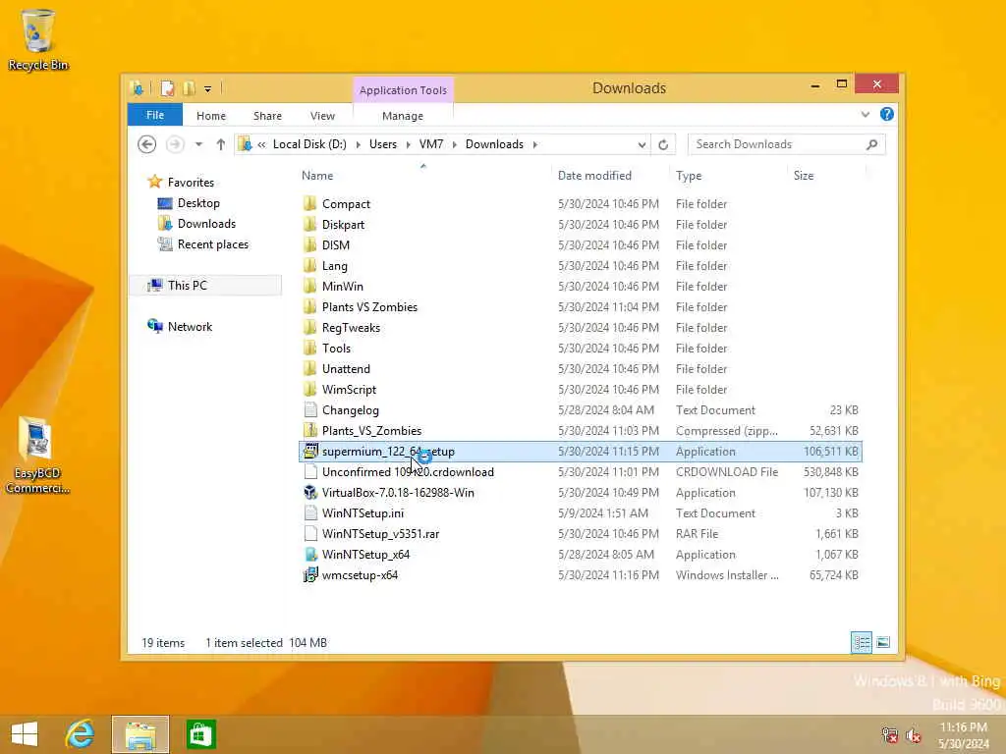Viewport: 1006px width, 754px height.
Task: Open Downloads in the navigation pane
Action: [206, 224]
